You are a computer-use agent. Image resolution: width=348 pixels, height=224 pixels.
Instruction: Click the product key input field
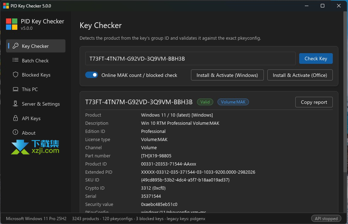[190, 58]
